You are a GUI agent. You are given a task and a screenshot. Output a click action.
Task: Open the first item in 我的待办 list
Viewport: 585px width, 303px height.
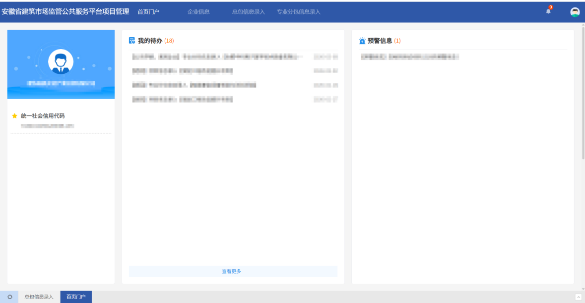point(217,57)
